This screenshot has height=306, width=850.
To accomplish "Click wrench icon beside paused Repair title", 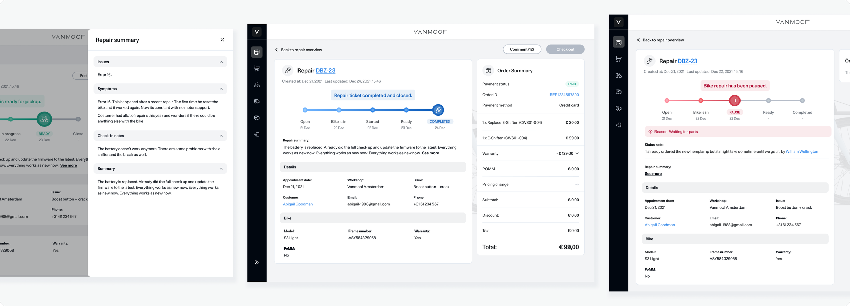I will (649, 61).
